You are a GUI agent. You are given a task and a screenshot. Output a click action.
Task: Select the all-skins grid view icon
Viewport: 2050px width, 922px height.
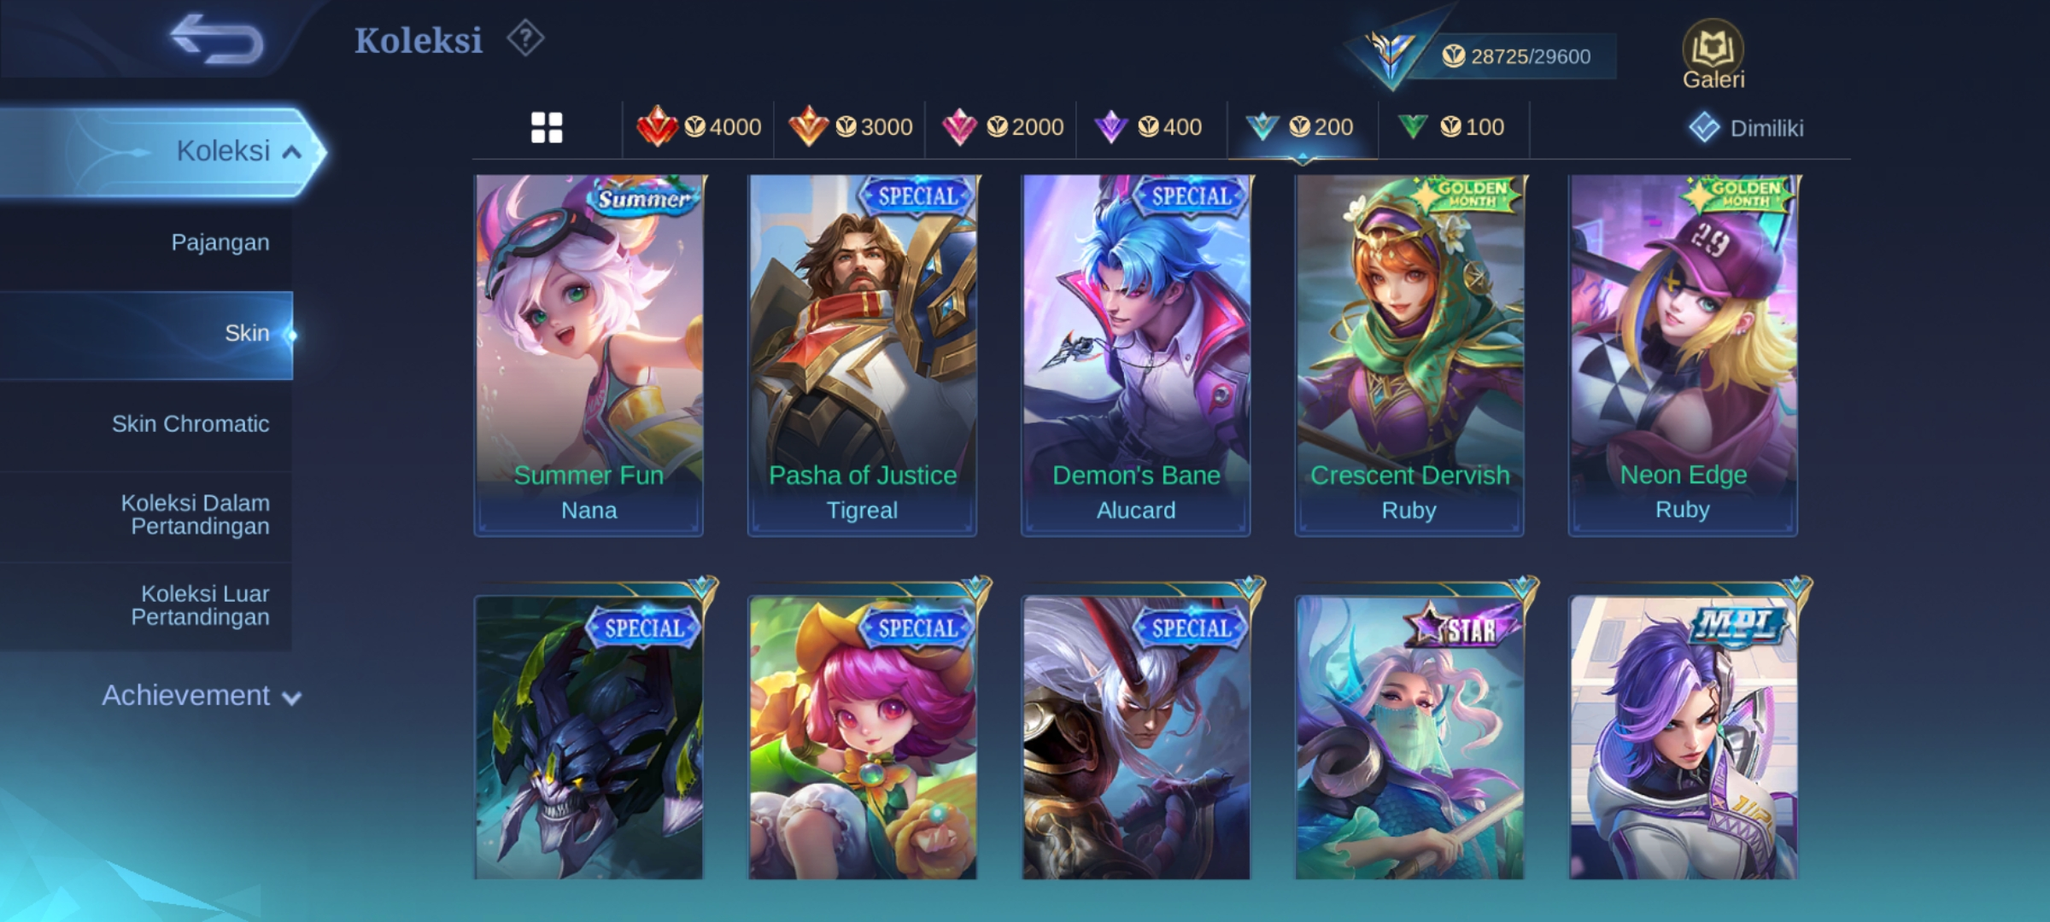[x=547, y=128]
